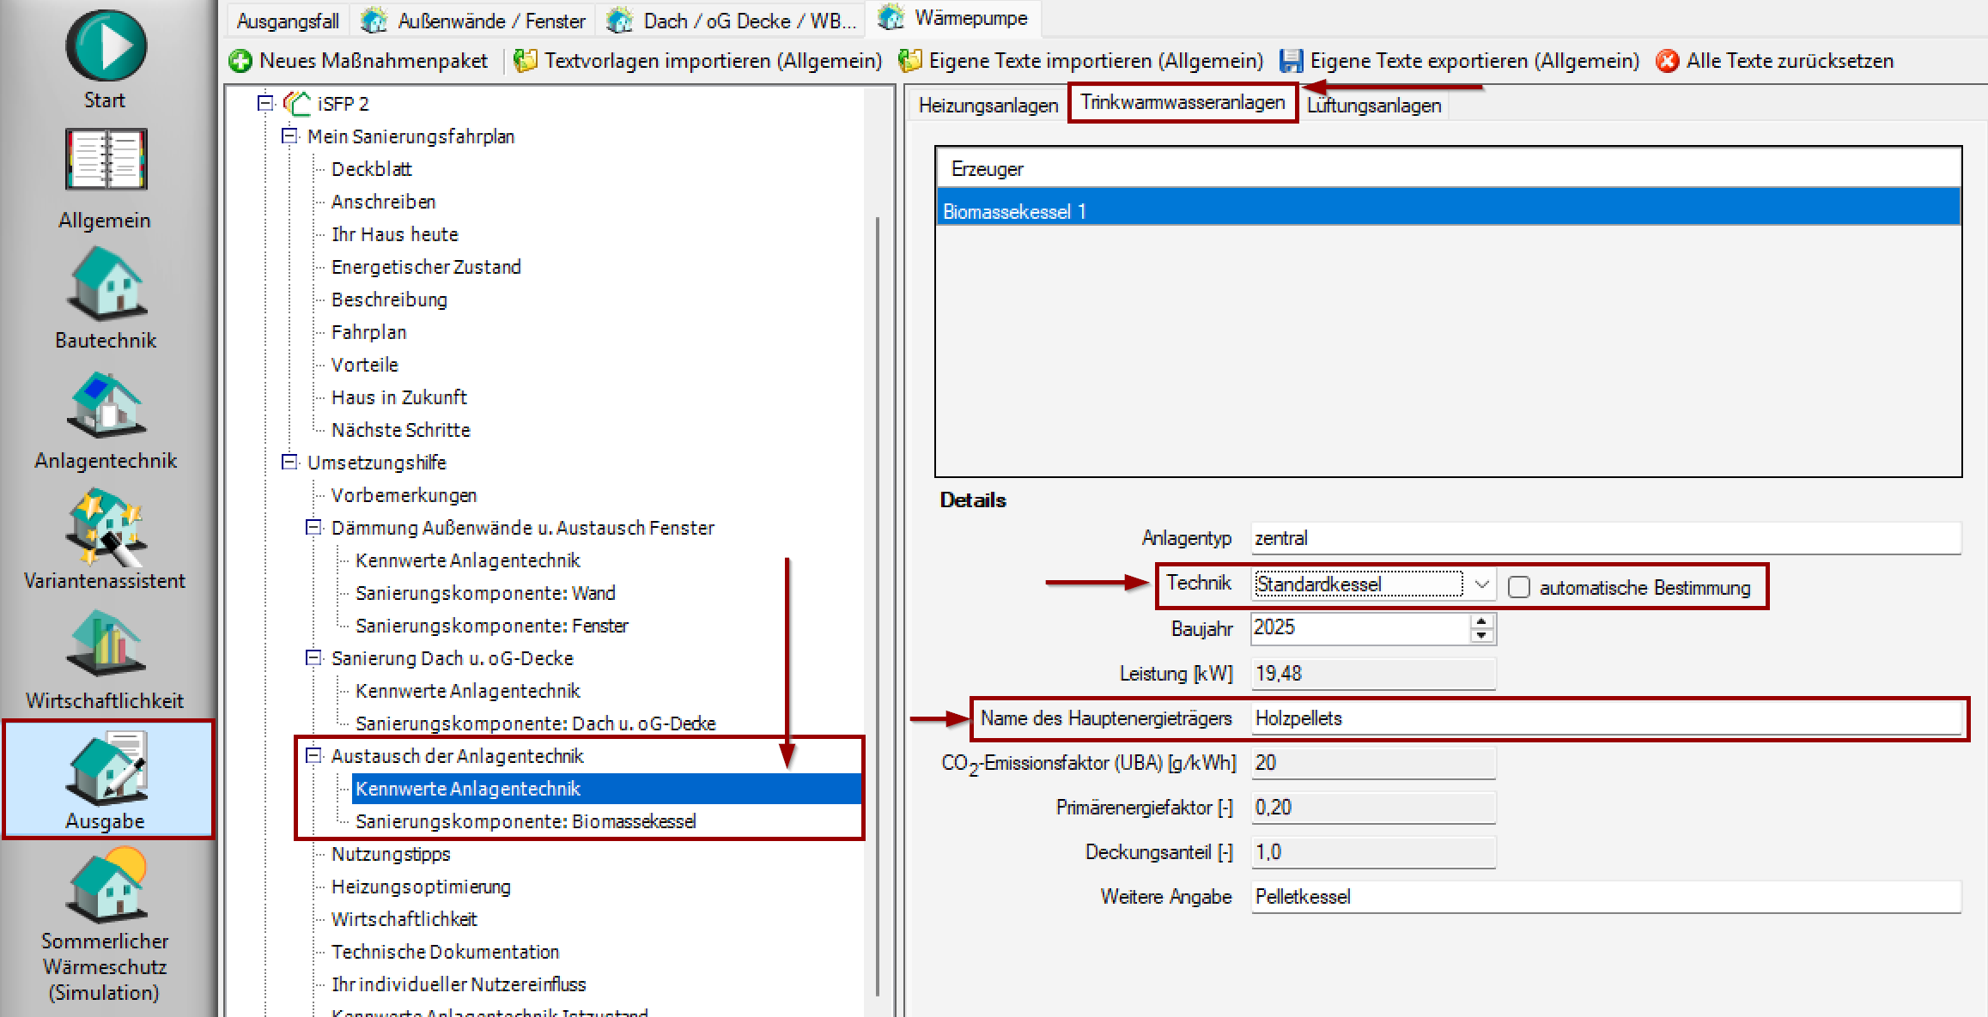Switch to the Heizungsanlagen tab
The width and height of the screenshot is (1988, 1017).
[988, 106]
